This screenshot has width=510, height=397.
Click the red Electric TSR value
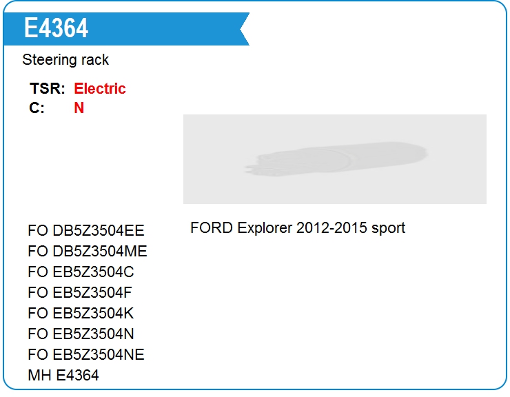point(100,88)
